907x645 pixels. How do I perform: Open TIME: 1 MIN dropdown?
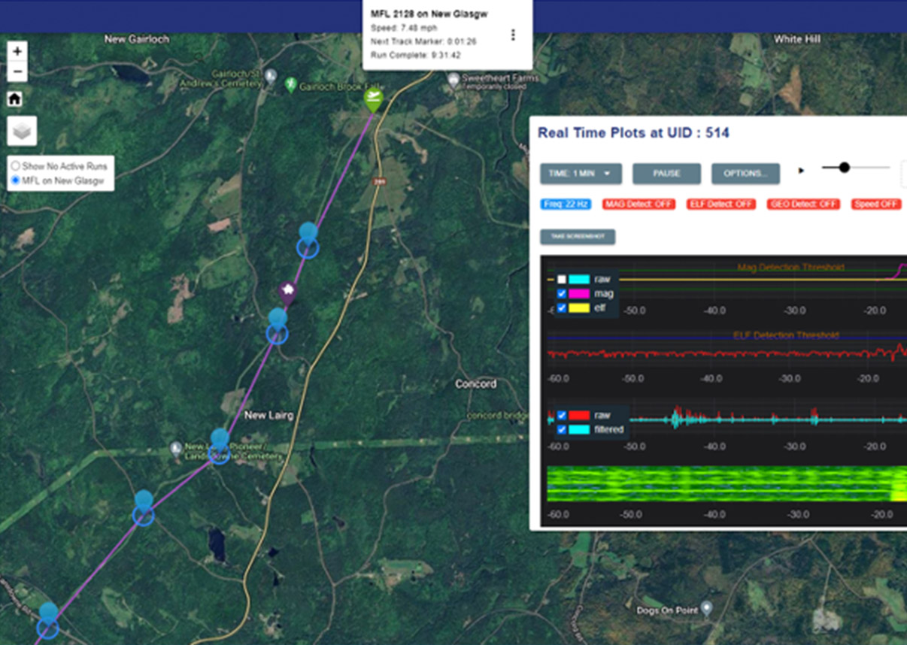coord(581,174)
